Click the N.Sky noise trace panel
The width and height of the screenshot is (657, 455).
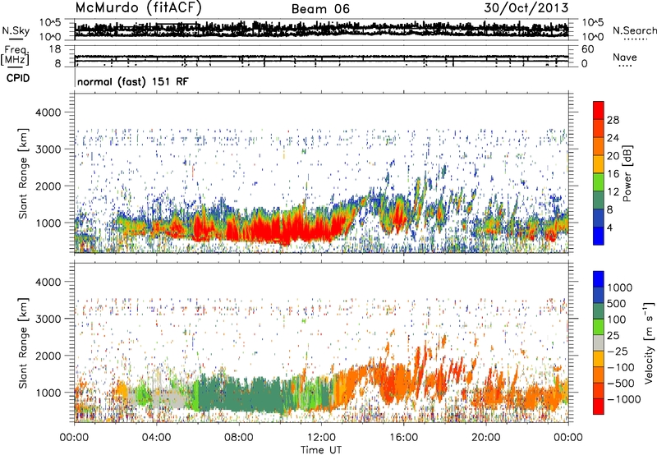tap(321, 30)
